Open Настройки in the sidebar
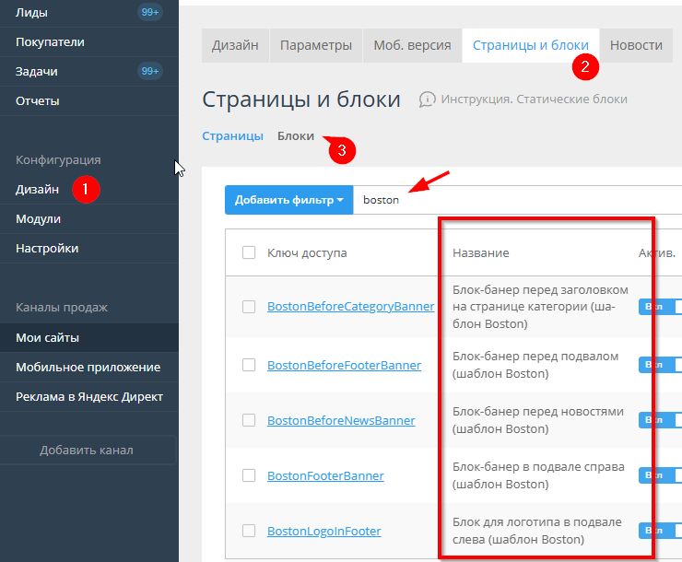The height and width of the screenshot is (562, 682). point(47,248)
